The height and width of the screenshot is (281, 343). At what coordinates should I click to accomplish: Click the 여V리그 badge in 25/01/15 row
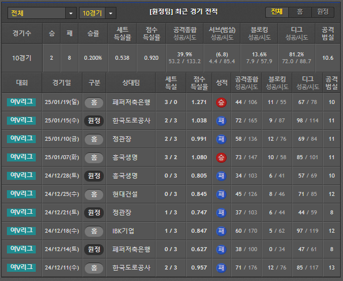(21, 120)
